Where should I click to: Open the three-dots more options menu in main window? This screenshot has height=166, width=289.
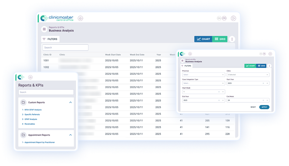click(232, 39)
